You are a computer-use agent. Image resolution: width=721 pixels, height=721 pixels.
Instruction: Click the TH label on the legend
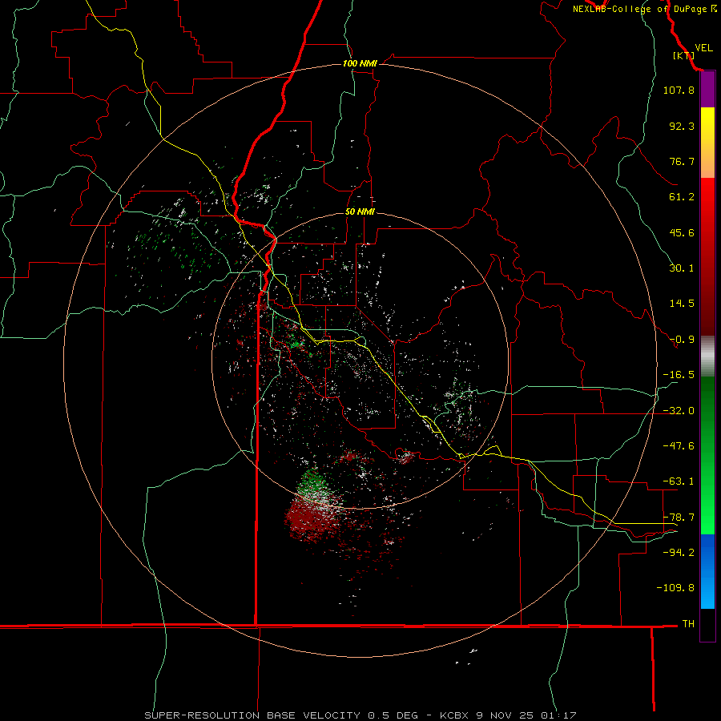click(688, 623)
